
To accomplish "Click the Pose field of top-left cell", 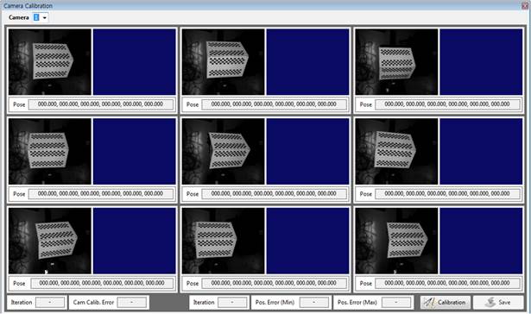I will pos(101,104).
